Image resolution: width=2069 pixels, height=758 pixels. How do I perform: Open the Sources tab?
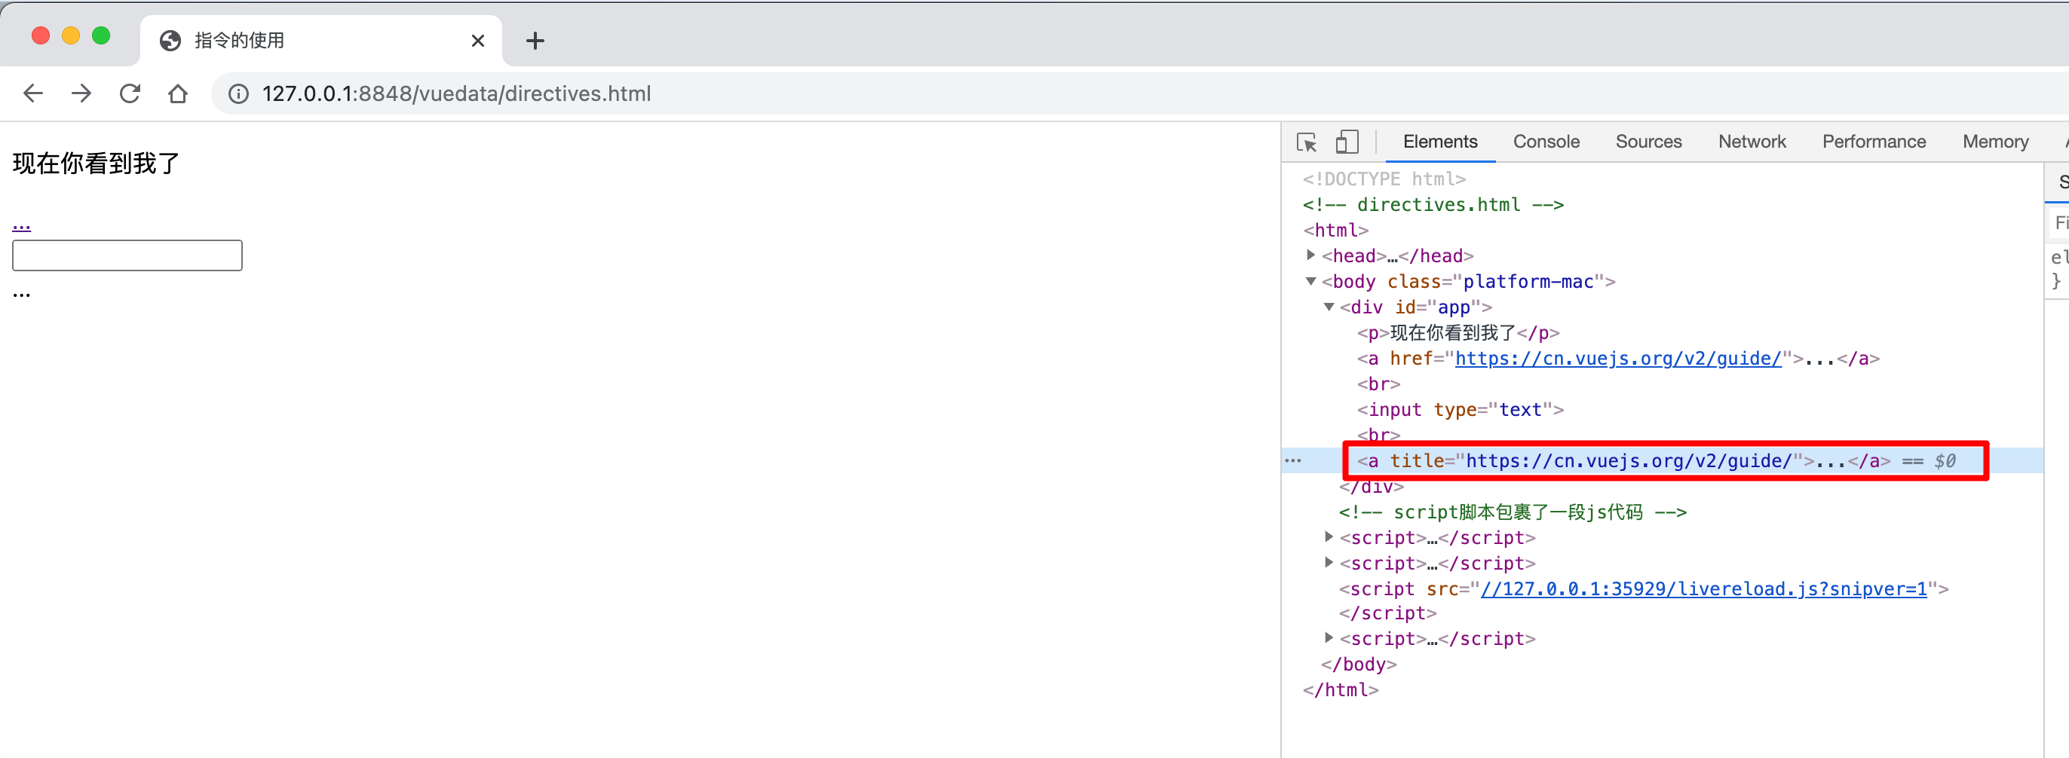pyautogui.click(x=1648, y=142)
